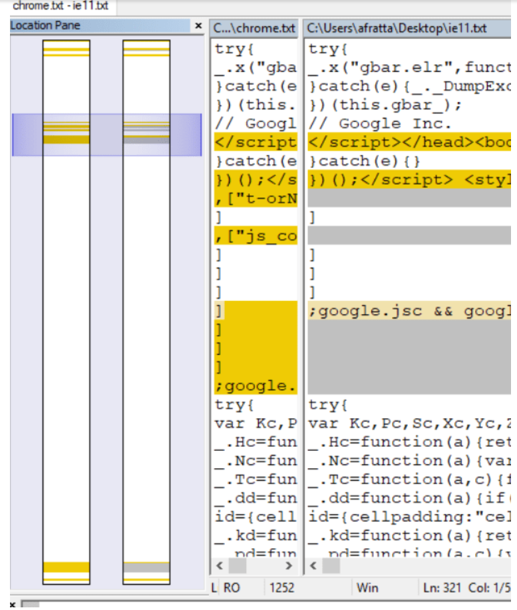Viewport: 517px width, 610px height.
Task: Click the large yellow block near bottom of left location bar
Action: [x=67, y=567]
